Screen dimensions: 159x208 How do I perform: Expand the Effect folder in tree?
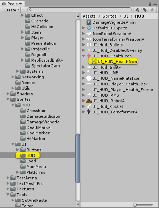tap(22, 15)
